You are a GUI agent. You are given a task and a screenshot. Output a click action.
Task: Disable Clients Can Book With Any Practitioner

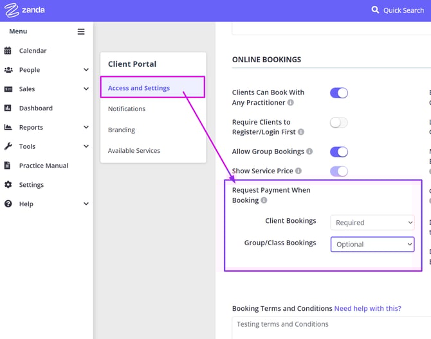(338, 93)
